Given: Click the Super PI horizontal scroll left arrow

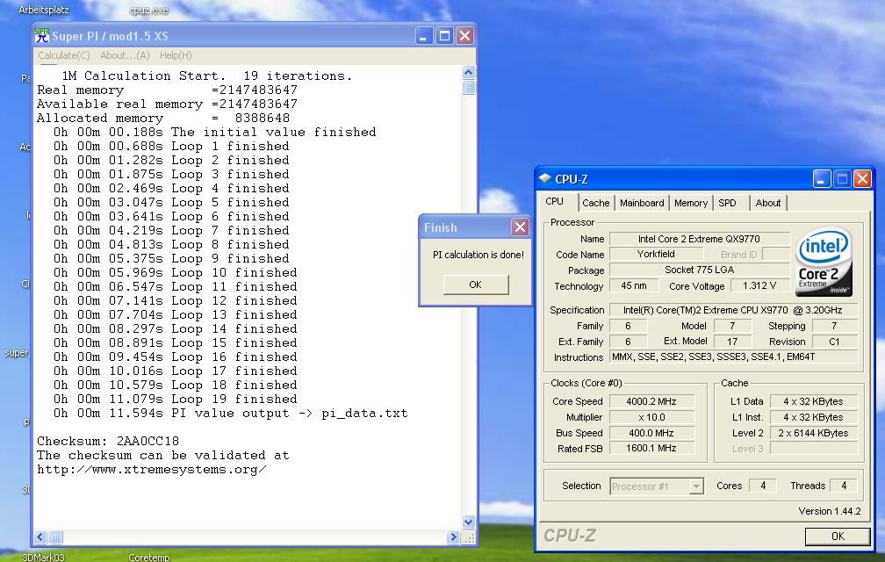Looking at the screenshot, I should (x=40, y=537).
